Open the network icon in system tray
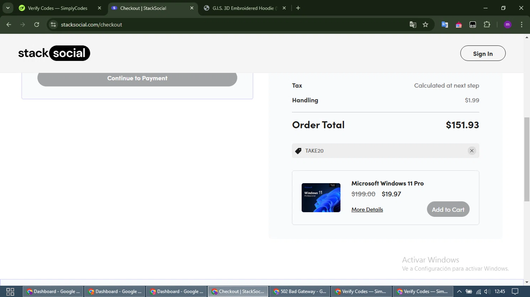530x297 pixels. (478, 292)
